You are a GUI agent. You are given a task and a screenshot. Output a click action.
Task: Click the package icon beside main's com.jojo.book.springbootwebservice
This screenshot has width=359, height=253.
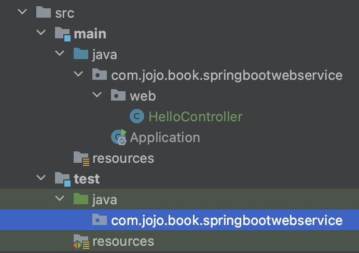(x=100, y=74)
